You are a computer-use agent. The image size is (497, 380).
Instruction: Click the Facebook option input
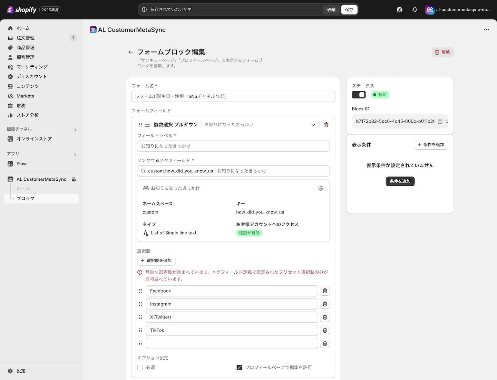click(x=232, y=291)
